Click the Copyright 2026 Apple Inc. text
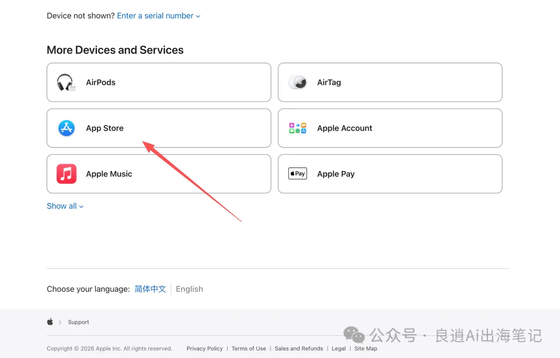Screen dimensions: 560x358 109,348
